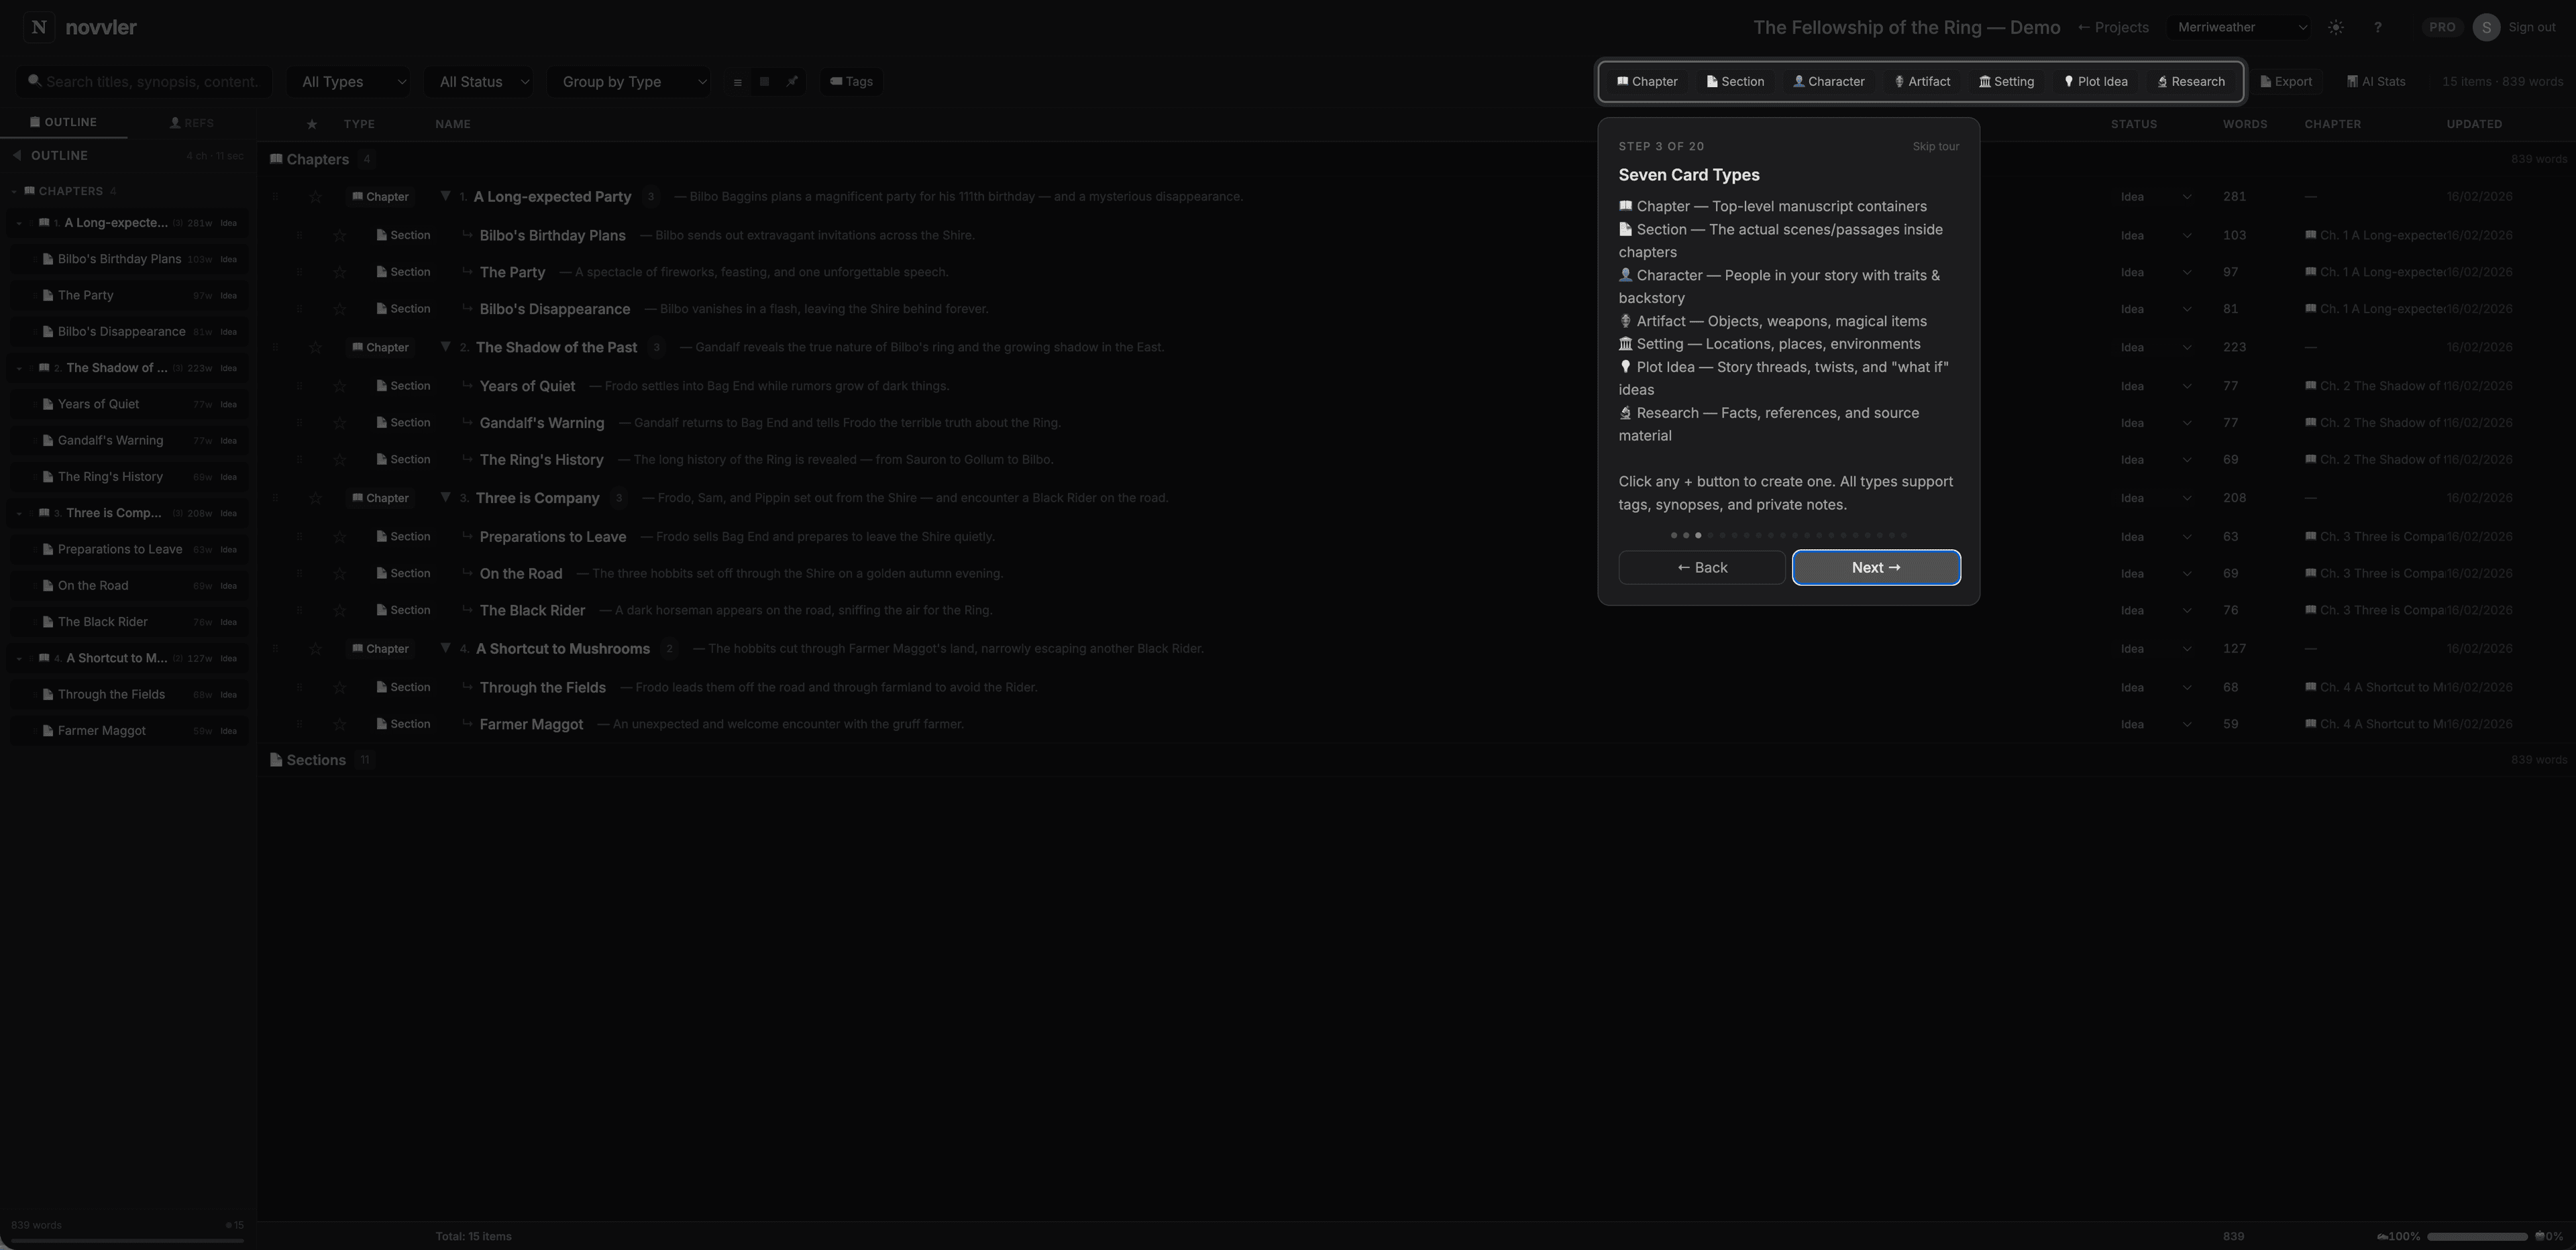Add a Setting card
The height and width of the screenshot is (1250, 2576).
[2006, 81]
